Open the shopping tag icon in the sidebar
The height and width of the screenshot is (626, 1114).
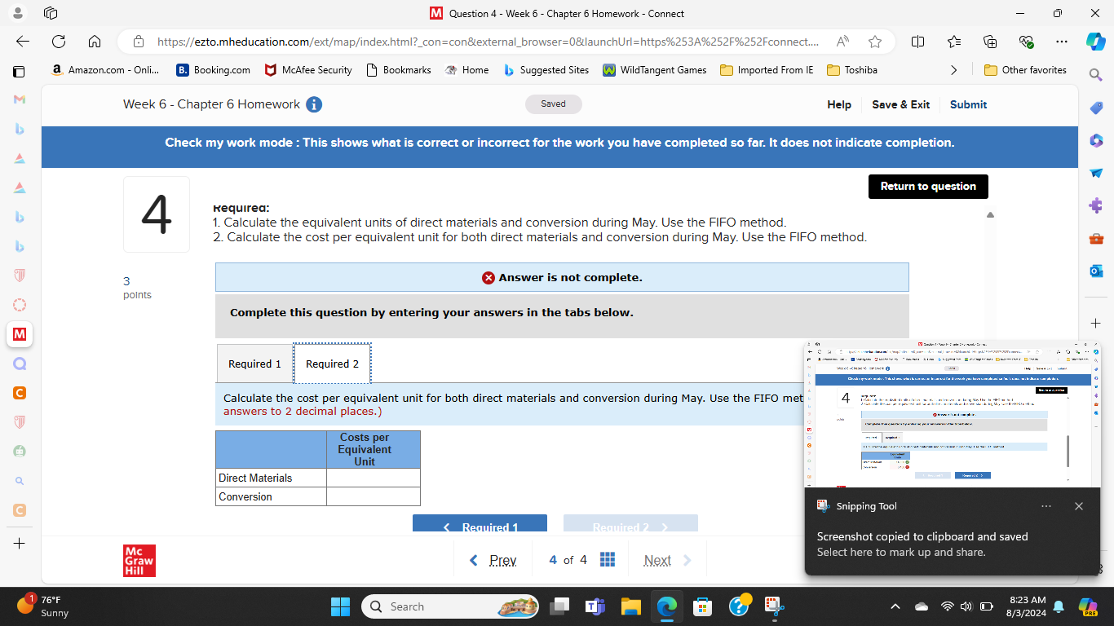click(x=1096, y=108)
